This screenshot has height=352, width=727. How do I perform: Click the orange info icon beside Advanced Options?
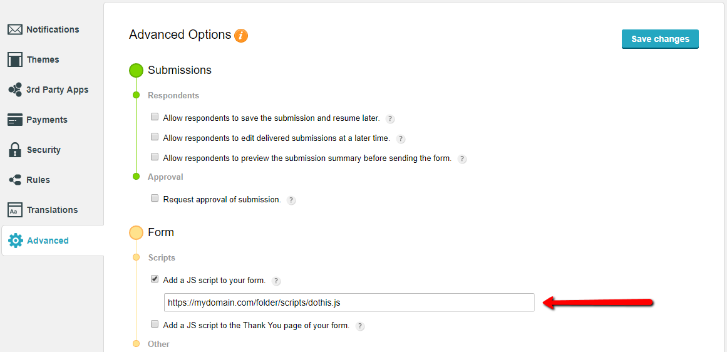click(x=241, y=36)
